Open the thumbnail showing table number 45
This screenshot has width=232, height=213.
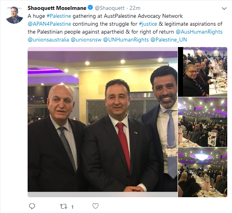point(202,122)
